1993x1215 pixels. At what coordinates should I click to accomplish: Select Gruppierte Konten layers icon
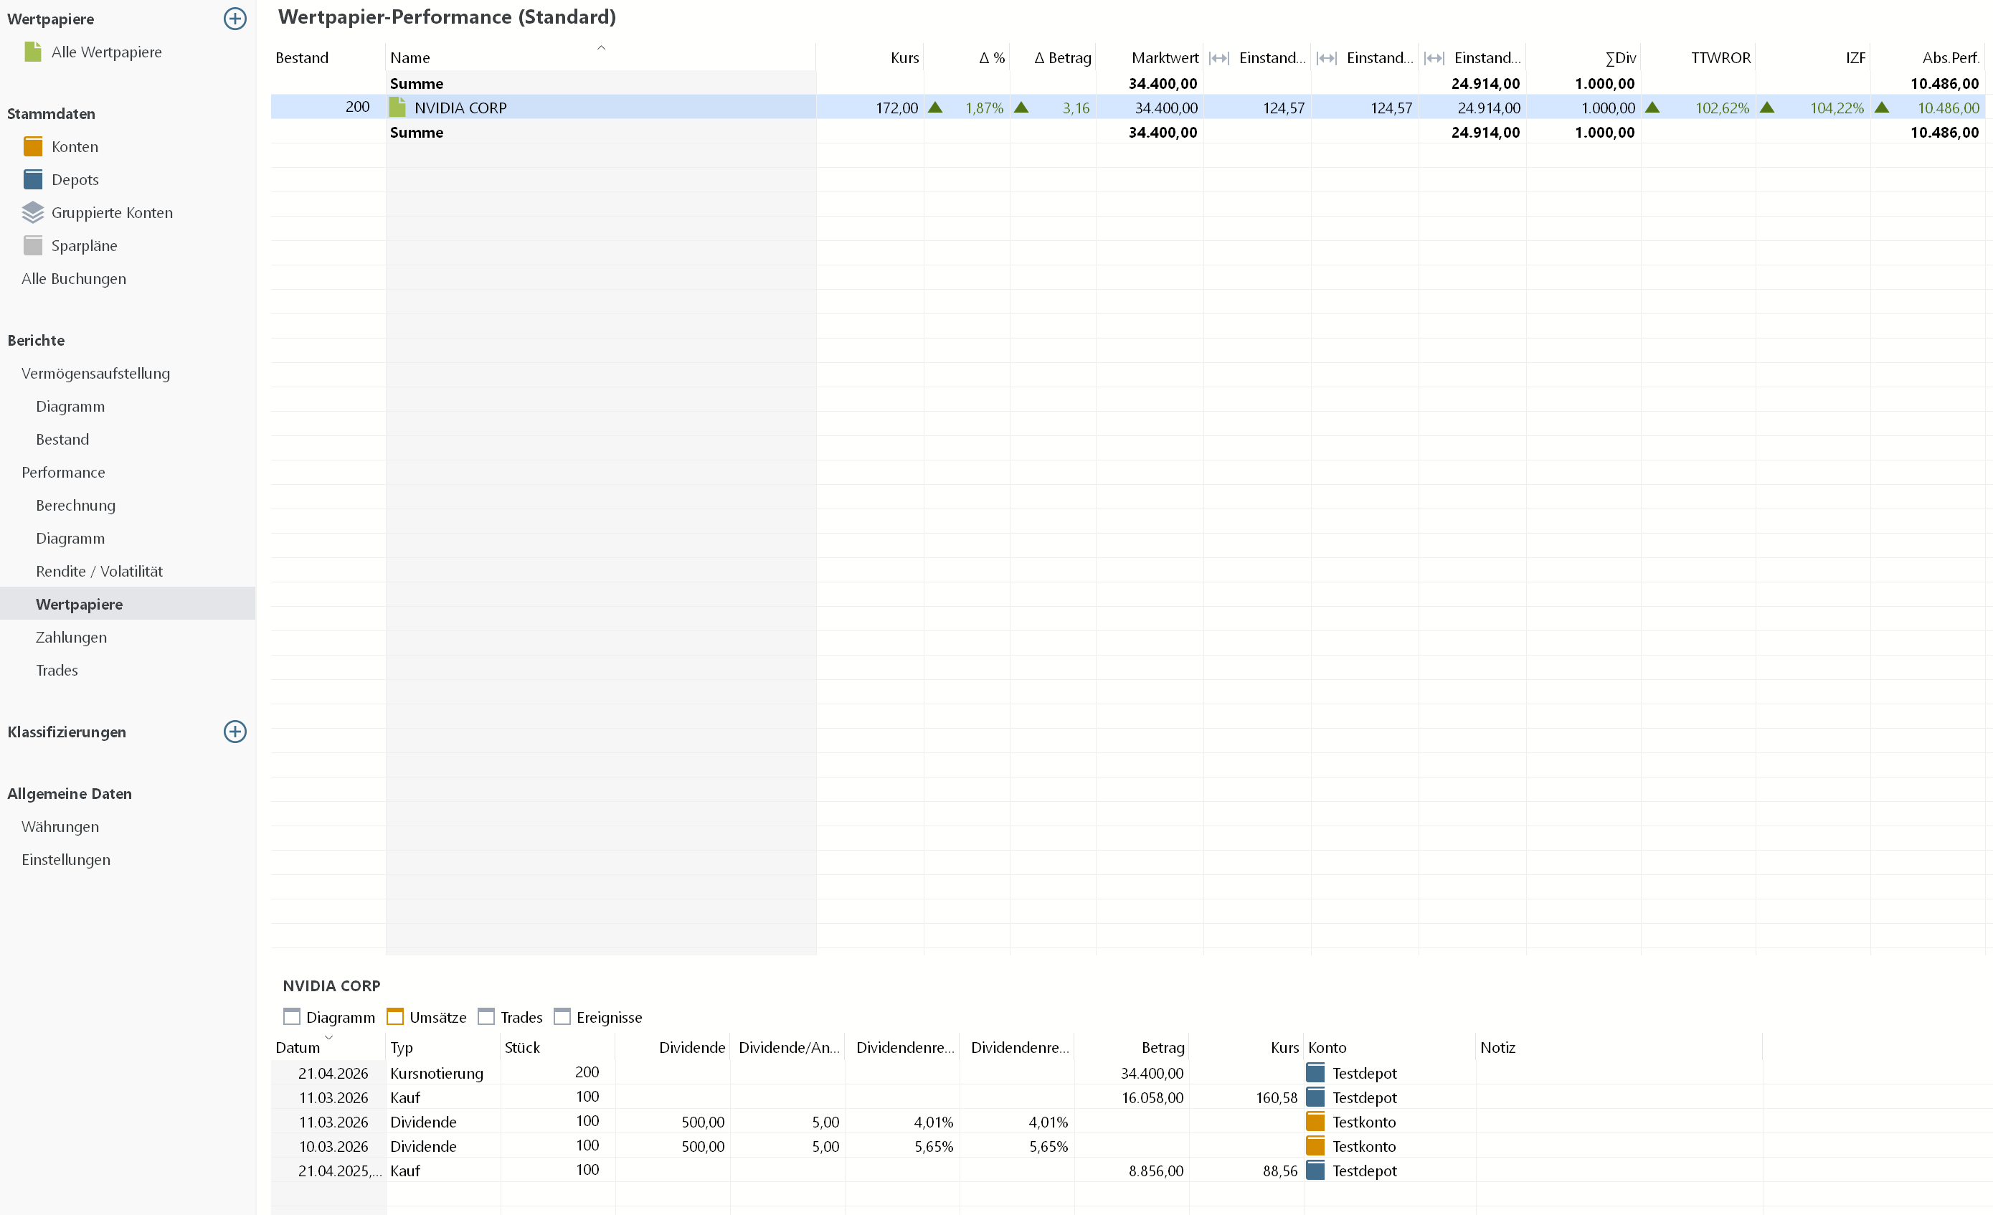[33, 213]
